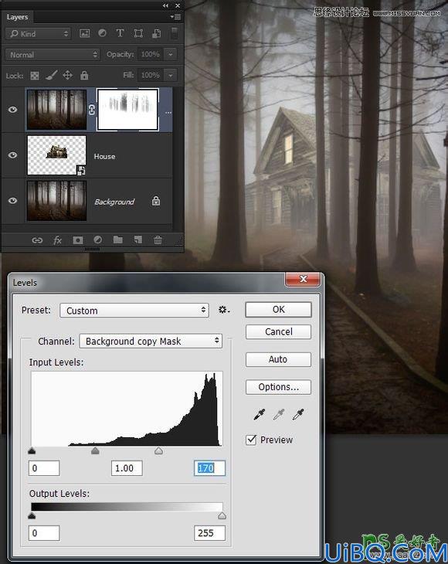Create a new layer icon
The height and width of the screenshot is (564, 448).
click(x=138, y=240)
